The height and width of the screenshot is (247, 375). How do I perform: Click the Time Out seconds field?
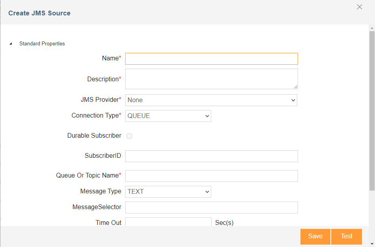(x=168, y=222)
